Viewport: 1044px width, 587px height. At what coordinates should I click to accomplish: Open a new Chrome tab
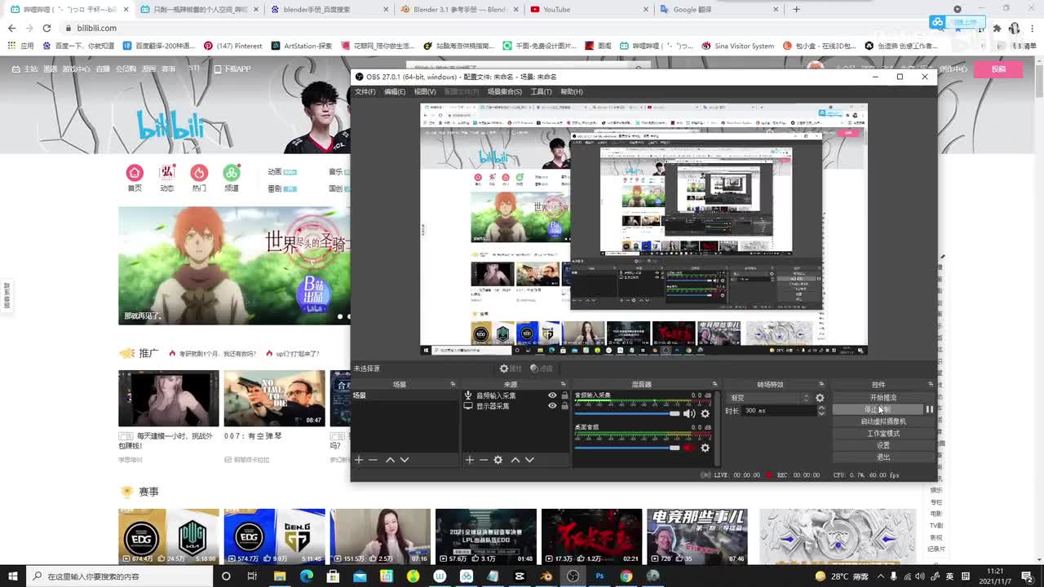[796, 10]
